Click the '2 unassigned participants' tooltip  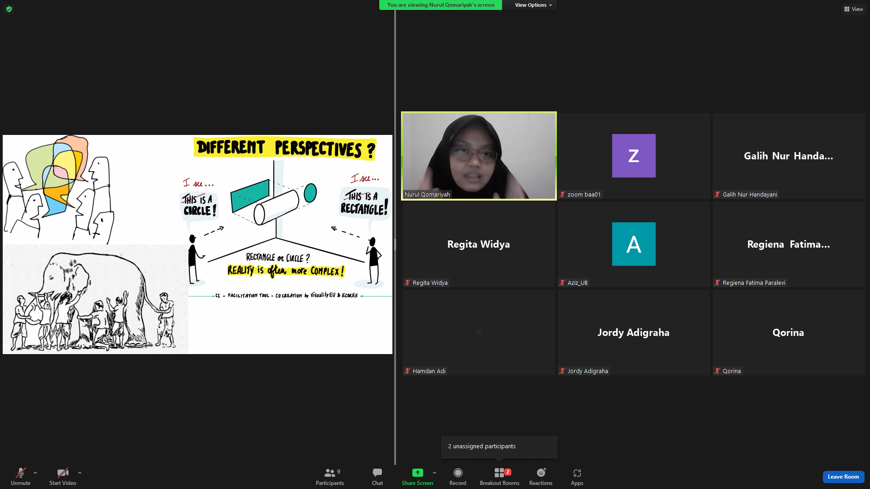coord(499,447)
